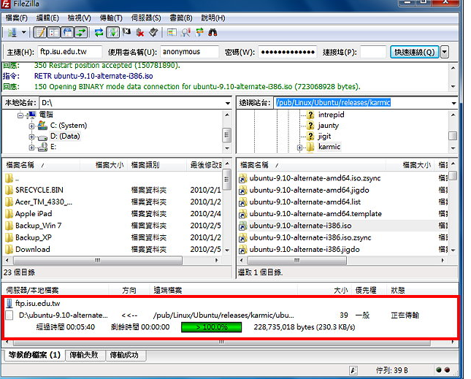Click the binoculars file search icon
471x379 pixels.
pos(212,32)
